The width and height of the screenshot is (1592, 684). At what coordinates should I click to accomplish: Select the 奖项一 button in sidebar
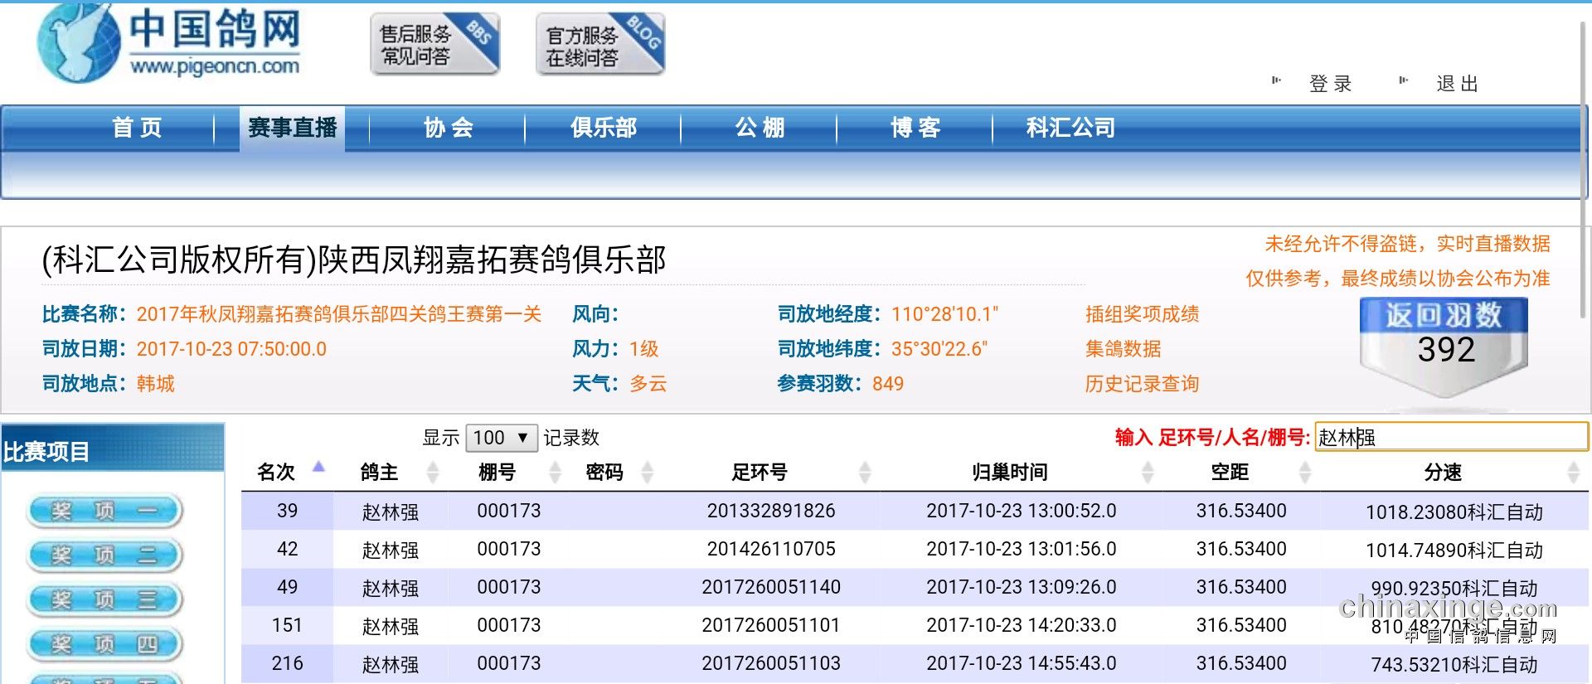coord(104,511)
